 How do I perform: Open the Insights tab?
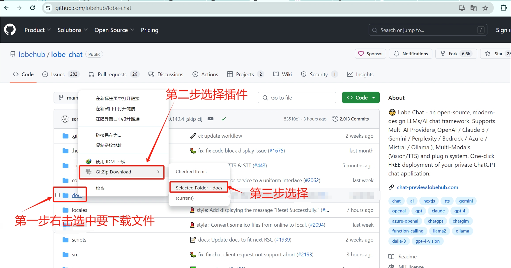[x=360, y=74]
